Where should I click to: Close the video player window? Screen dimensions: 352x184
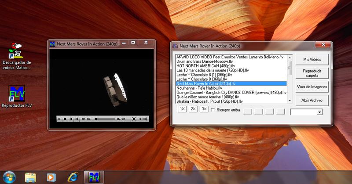pyautogui.click(x=146, y=42)
